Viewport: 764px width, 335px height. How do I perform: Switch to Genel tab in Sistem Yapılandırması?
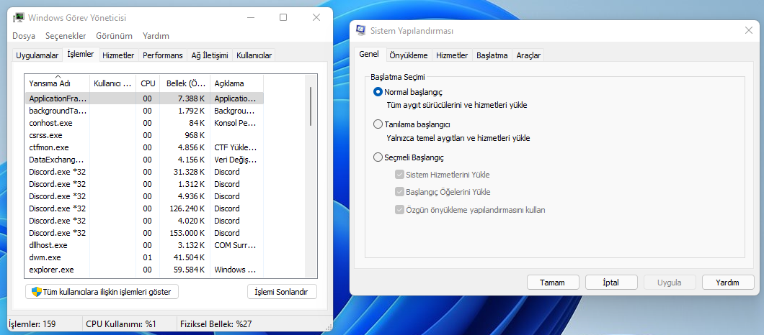pyautogui.click(x=369, y=55)
